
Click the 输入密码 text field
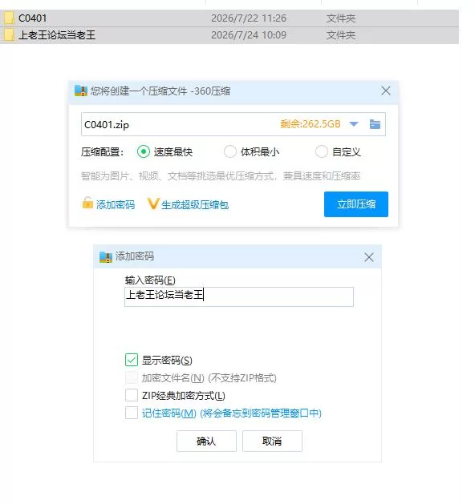point(239,296)
